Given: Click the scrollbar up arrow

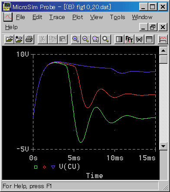Looking at the screenshot, I should (x=163, y=51).
